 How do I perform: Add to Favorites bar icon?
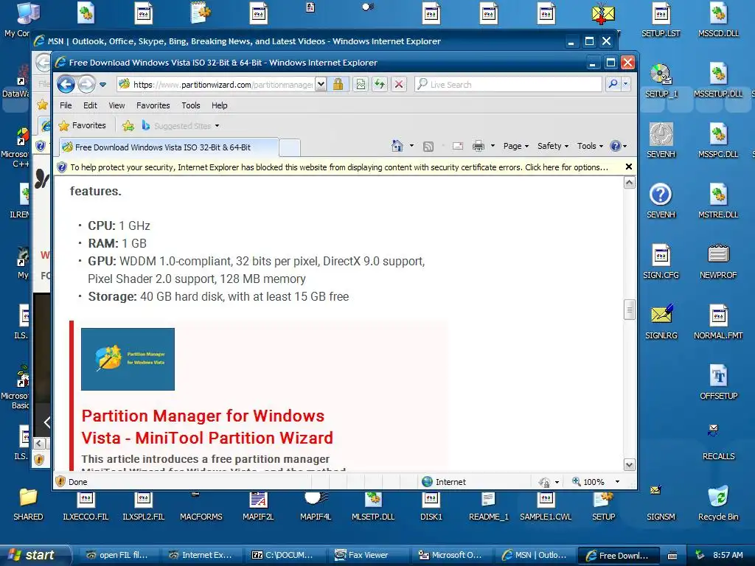point(128,126)
